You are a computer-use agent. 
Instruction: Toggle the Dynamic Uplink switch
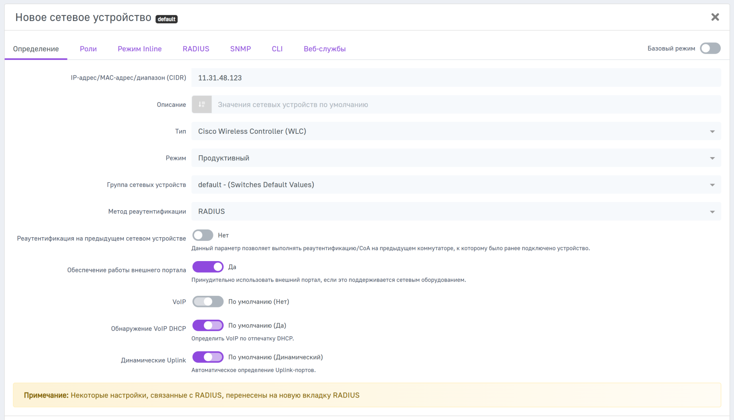208,357
